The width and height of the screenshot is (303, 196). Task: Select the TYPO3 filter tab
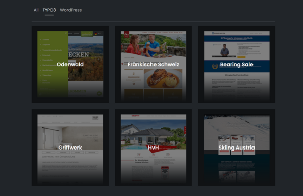(x=49, y=10)
